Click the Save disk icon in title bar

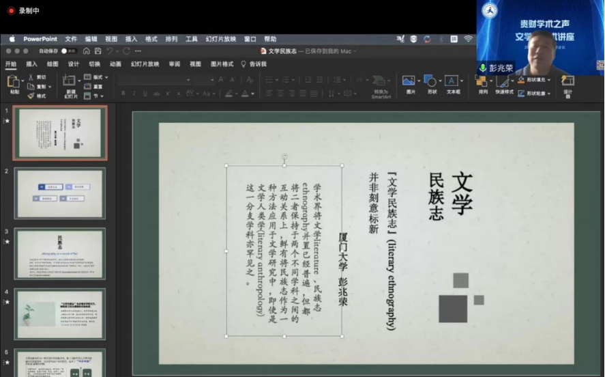click(98, 51)
